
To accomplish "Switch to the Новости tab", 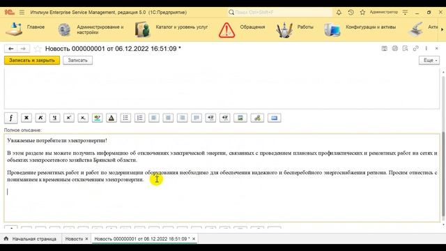I will 74,238.
